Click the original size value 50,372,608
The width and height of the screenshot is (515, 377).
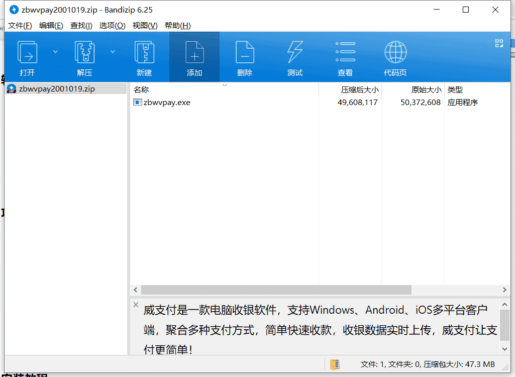tap(421, 103)
